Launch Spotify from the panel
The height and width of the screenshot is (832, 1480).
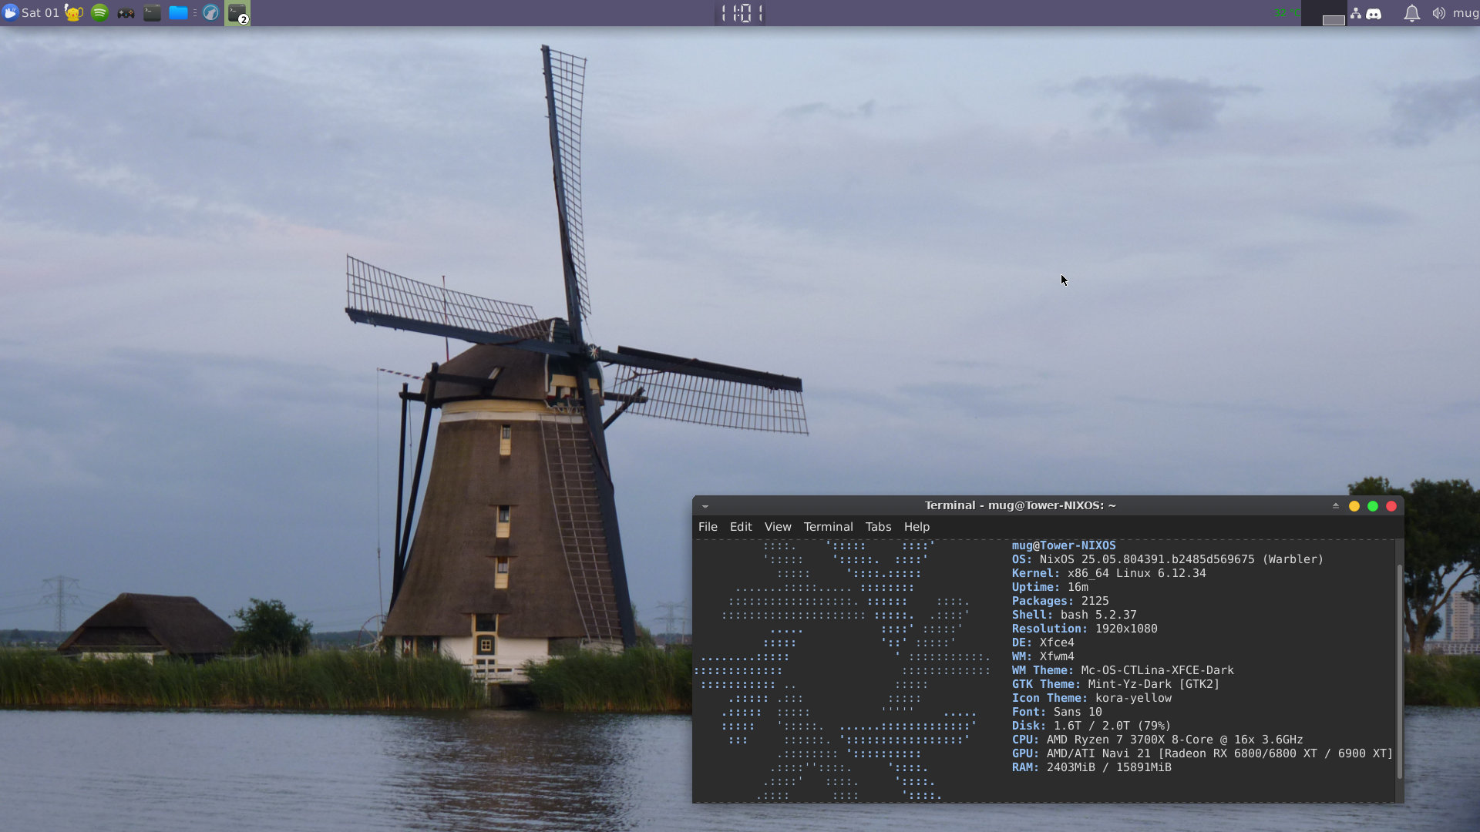pos(99,13)
